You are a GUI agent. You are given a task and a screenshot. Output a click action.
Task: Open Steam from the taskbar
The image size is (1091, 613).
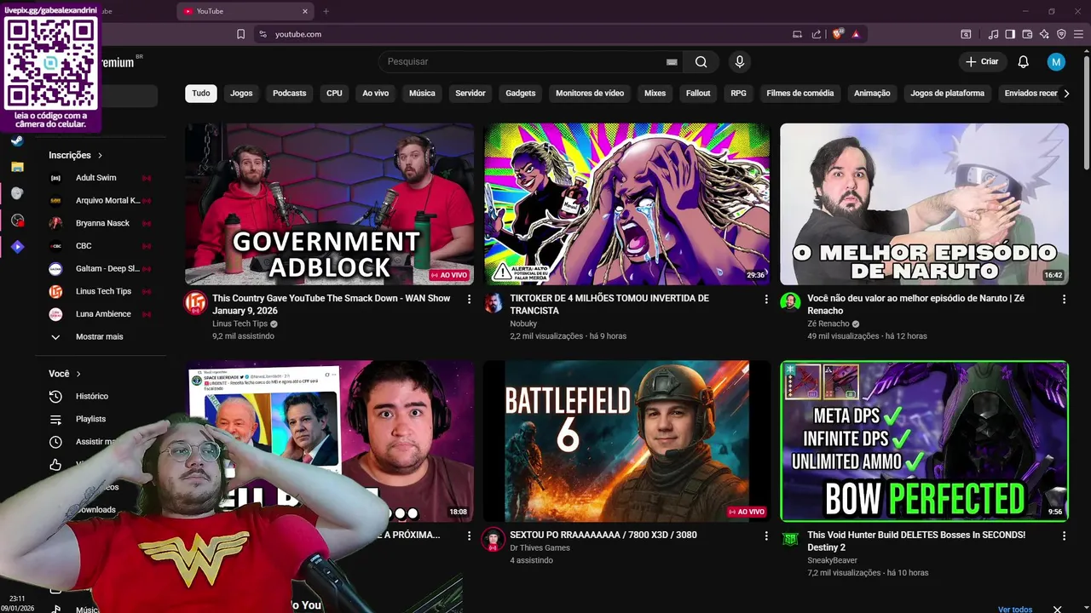[17, 140]
